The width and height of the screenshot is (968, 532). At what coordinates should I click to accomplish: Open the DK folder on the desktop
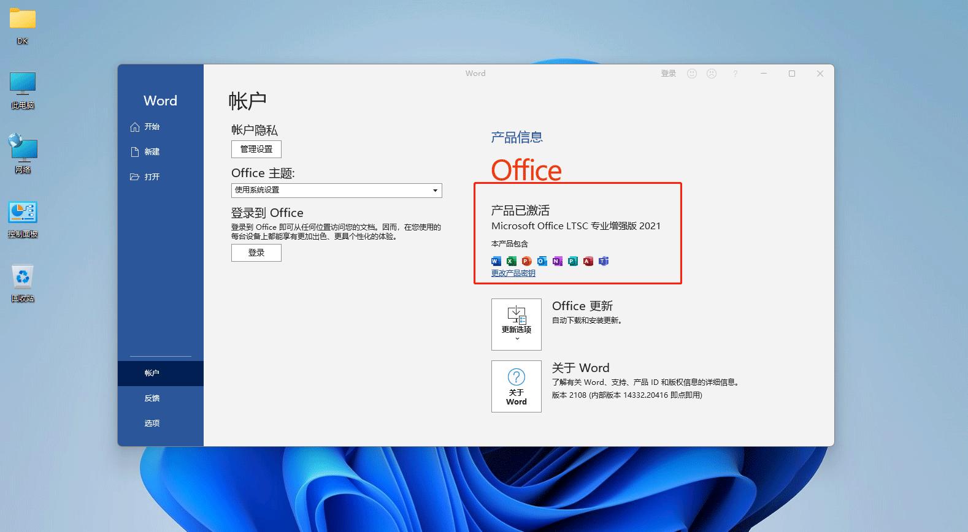click(23, 26)
